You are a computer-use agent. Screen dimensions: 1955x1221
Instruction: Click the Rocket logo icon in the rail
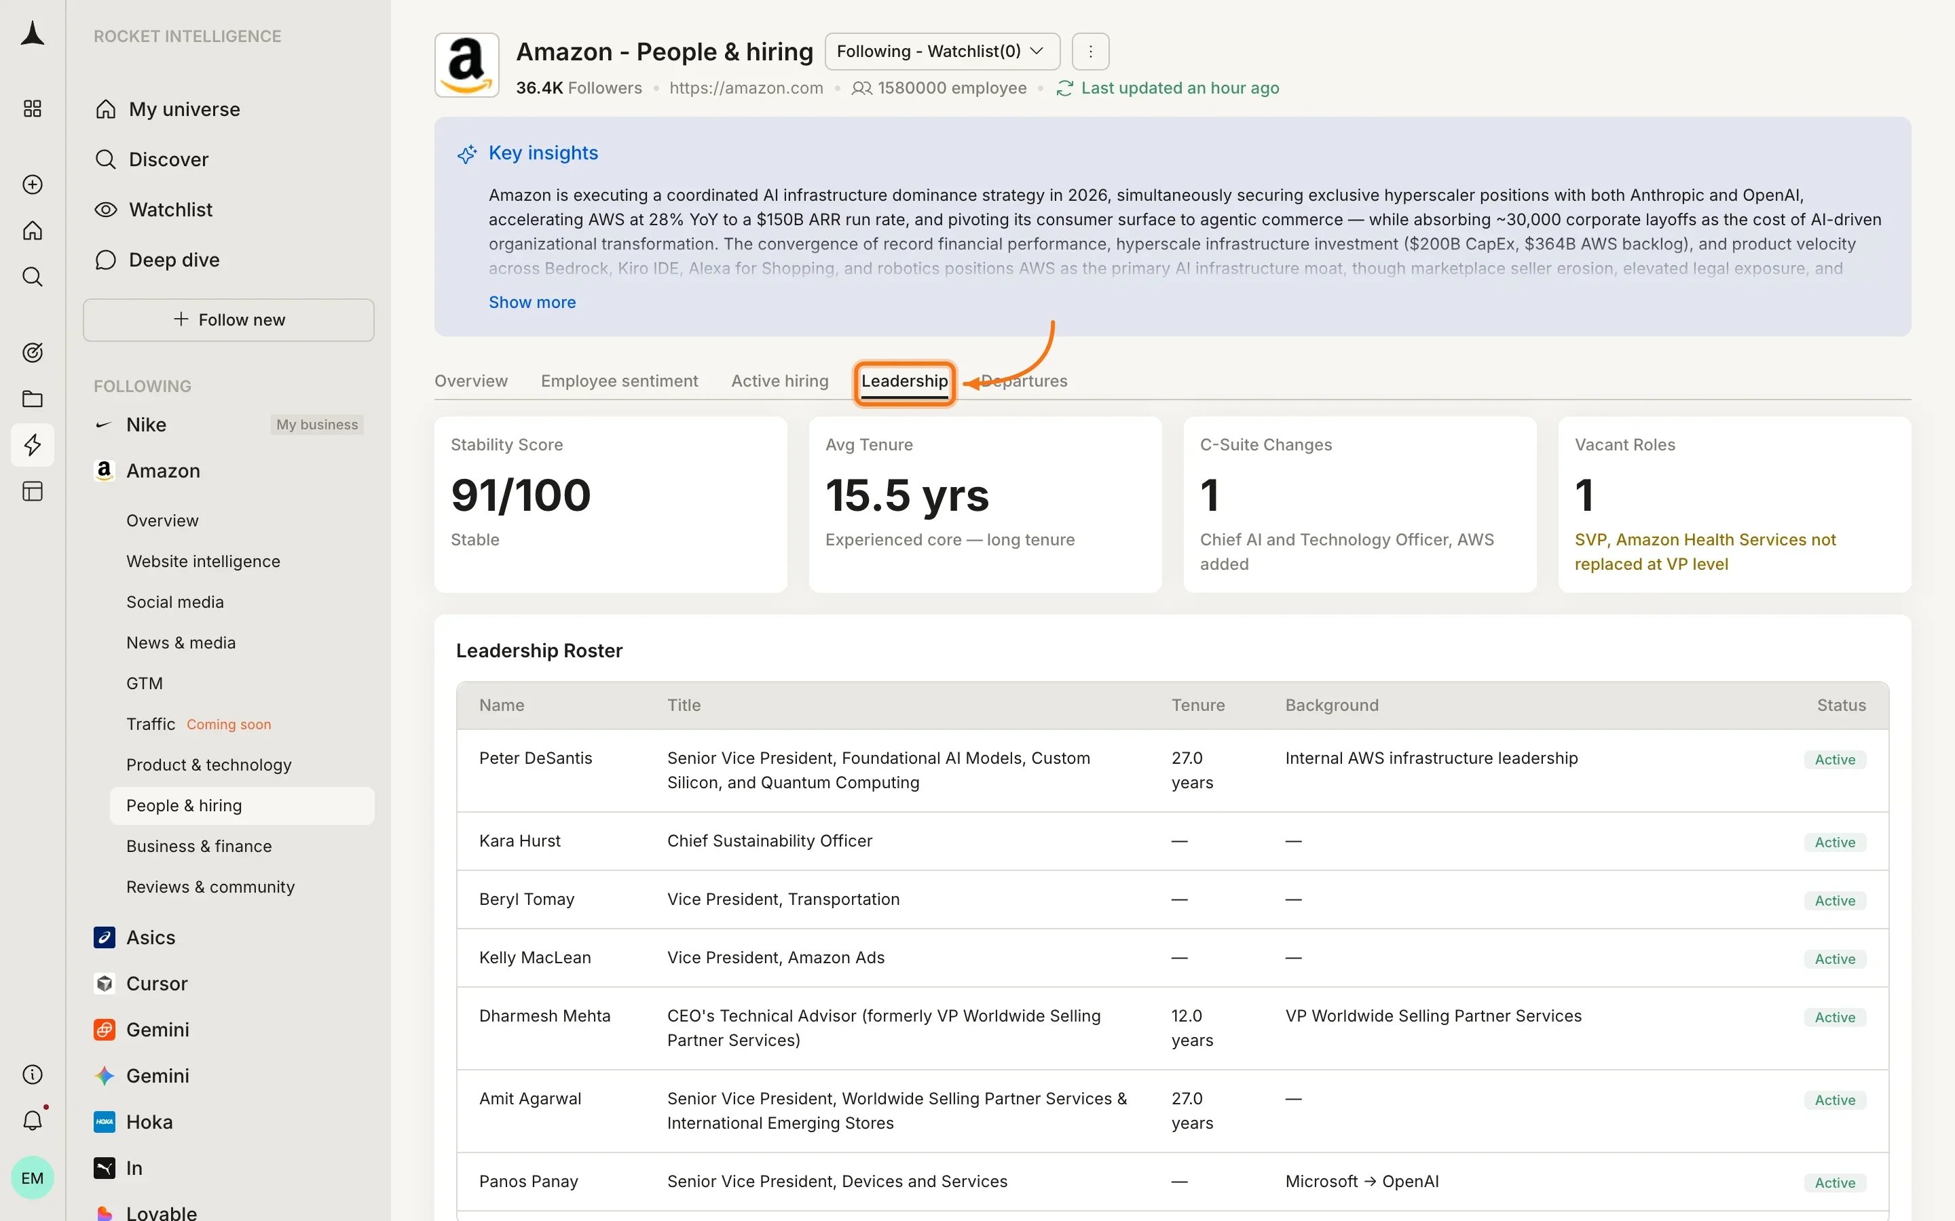pos(33,34)
